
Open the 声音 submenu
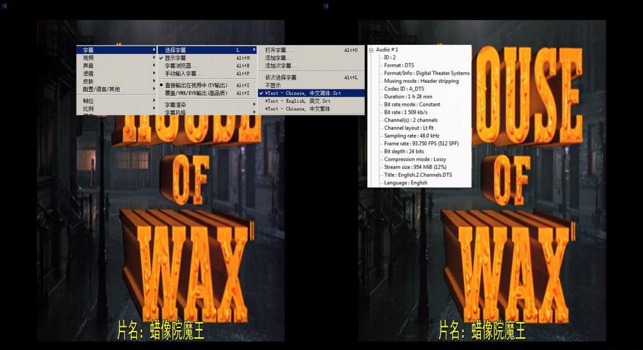pos(117,66)
